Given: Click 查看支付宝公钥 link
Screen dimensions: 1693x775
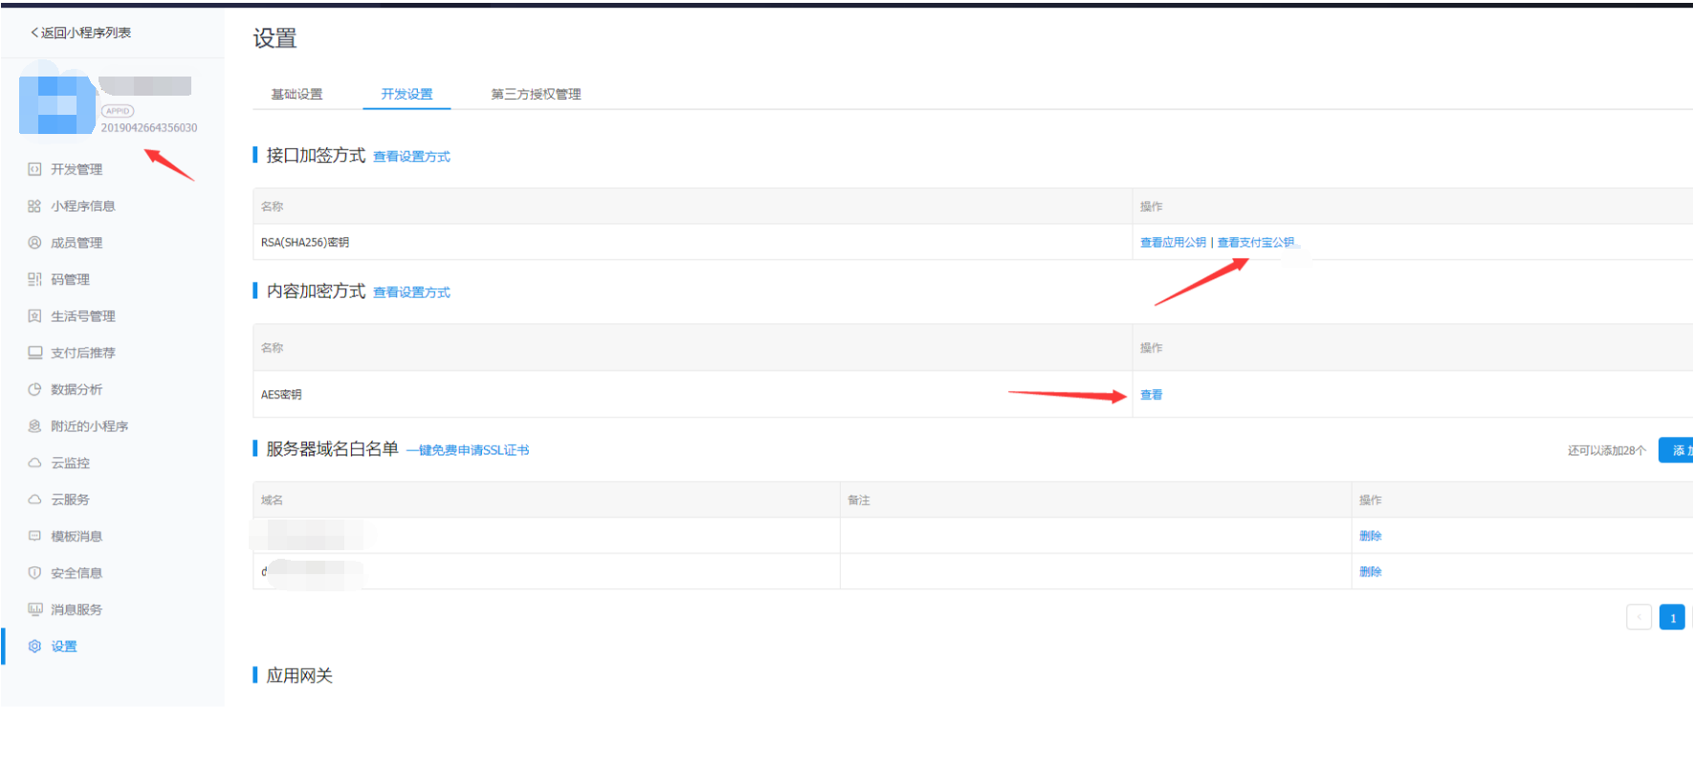Looking at the screenshot, I should tap(1255, 242).
